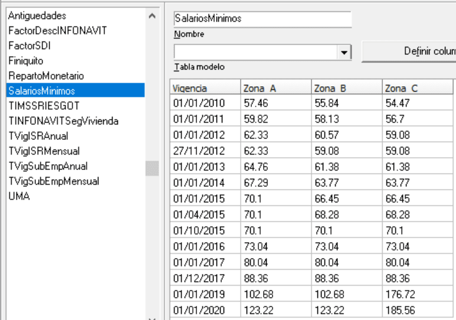
Task: Click the Vigencia column header
Action: pyautogui.click(x=204, y=88)
